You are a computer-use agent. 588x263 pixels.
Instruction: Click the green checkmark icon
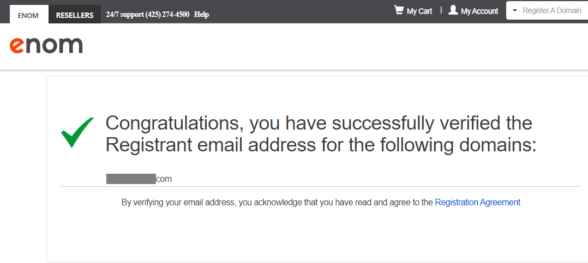click(77, 132)
